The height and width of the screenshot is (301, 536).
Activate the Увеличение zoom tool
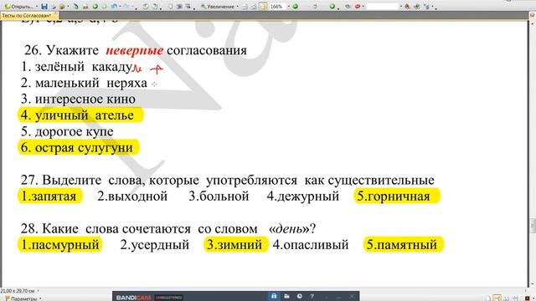(218, 7)
